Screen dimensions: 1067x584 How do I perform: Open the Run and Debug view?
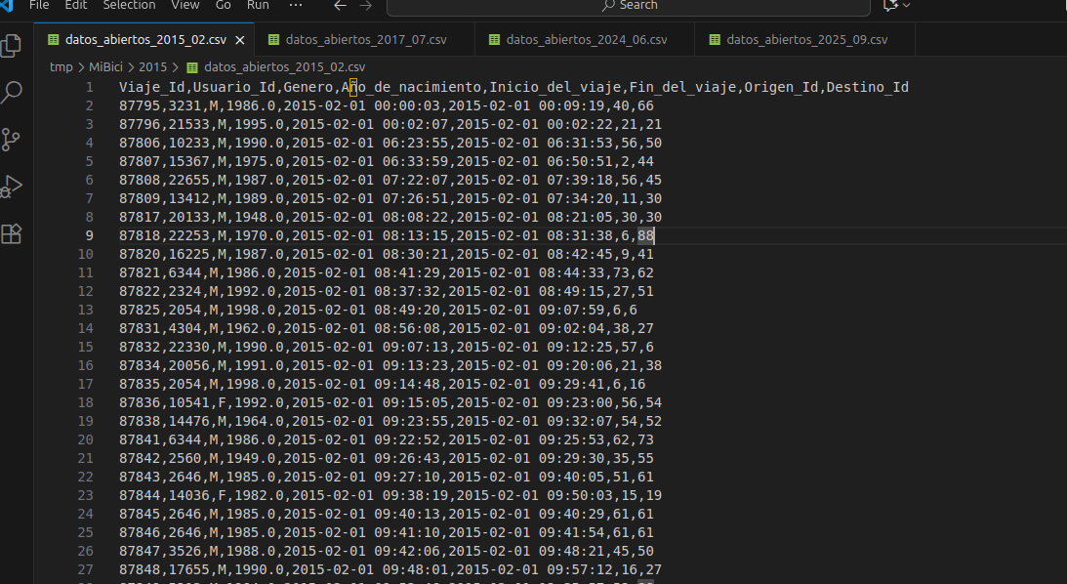12,187
